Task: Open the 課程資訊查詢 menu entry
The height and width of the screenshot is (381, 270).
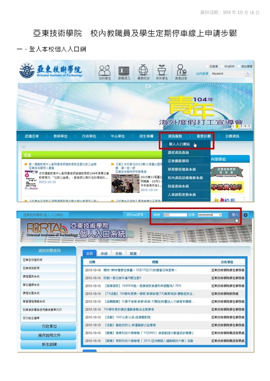Action: click(x=178, y=152)
